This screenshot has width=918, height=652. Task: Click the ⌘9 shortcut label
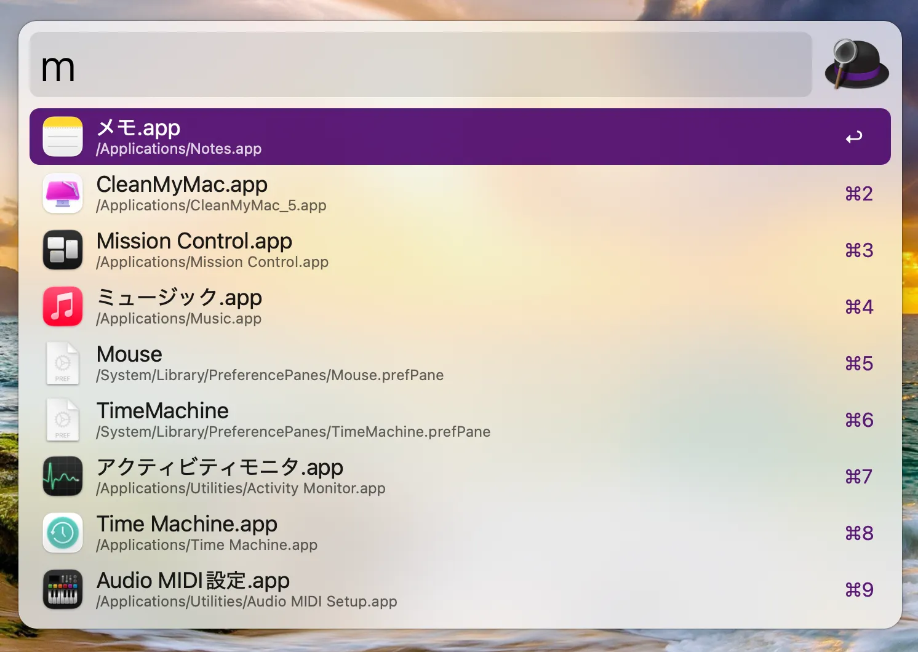(859, 590)
